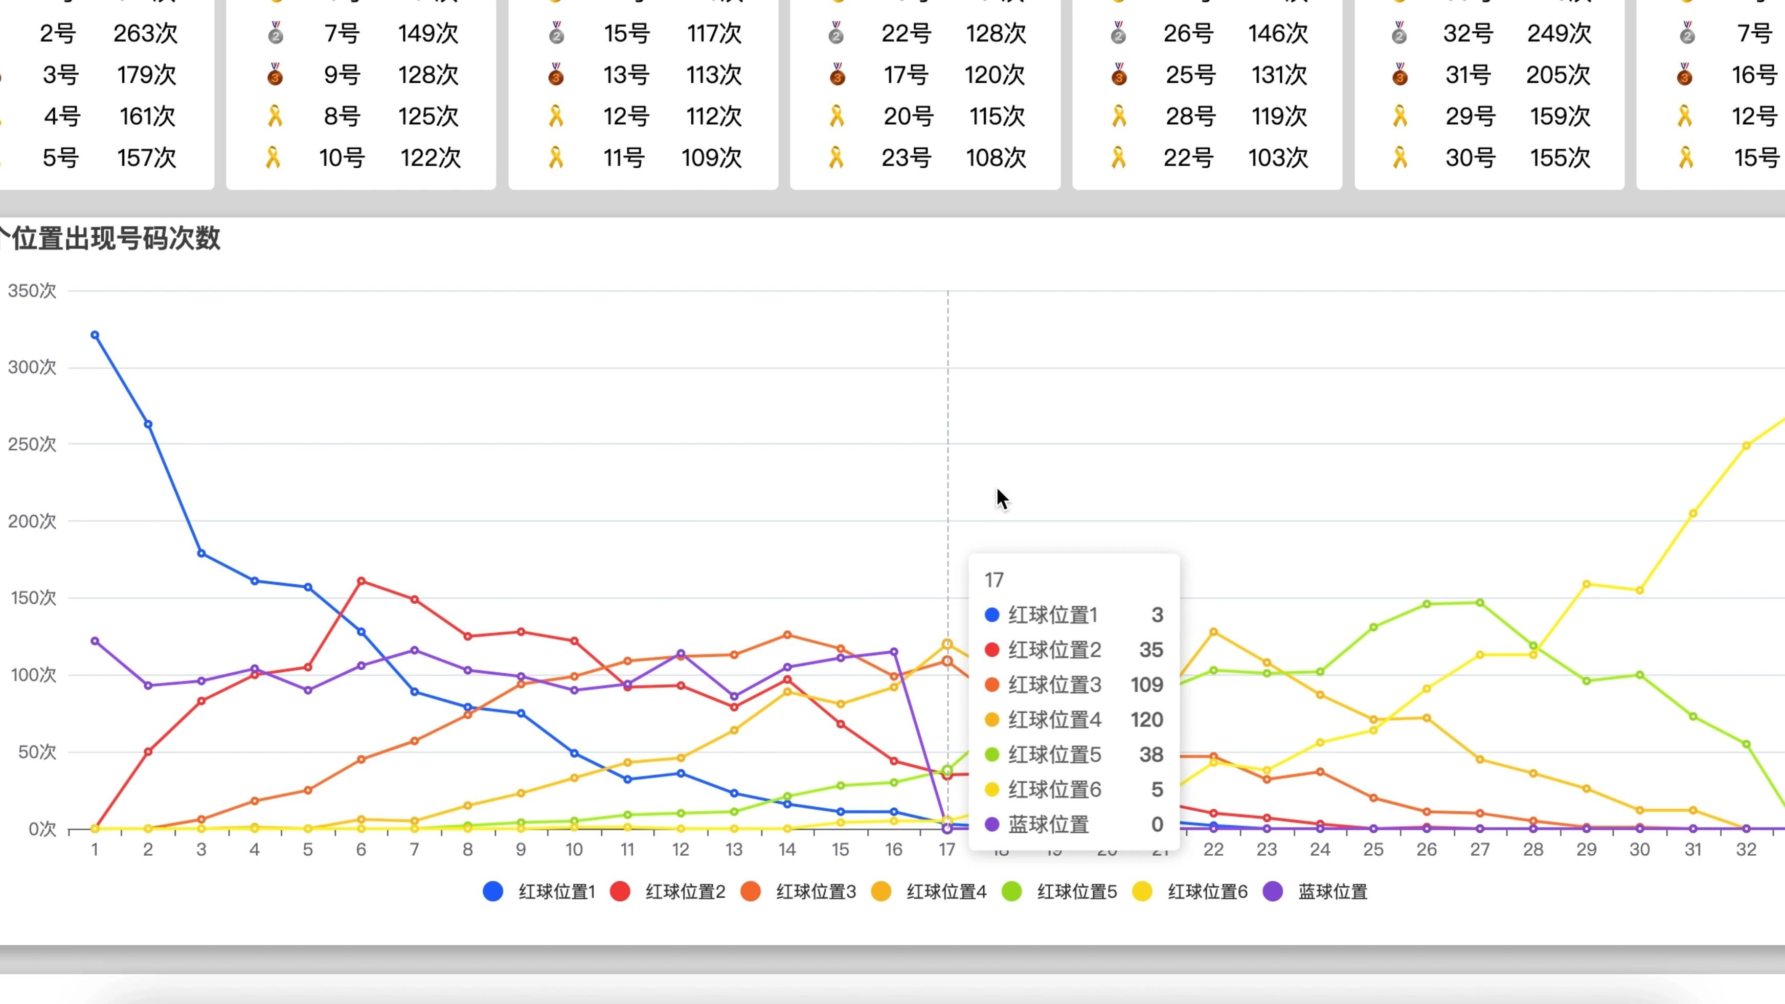Click the 205次 count beside 31号
This screenshot has width=1785, height=1004.
coord(1557,75)
